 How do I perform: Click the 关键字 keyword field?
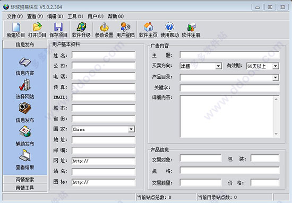229,88
